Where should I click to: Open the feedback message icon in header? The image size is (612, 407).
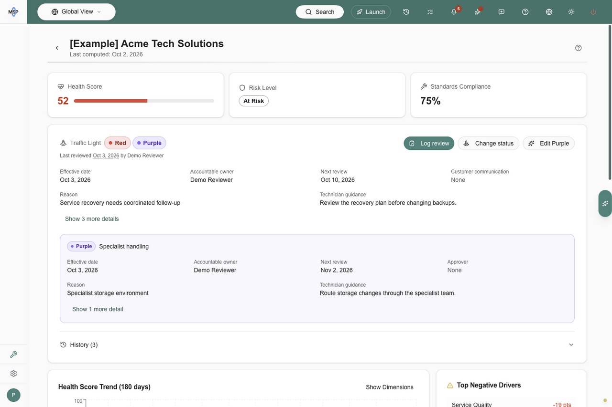[x=502, y=12]
